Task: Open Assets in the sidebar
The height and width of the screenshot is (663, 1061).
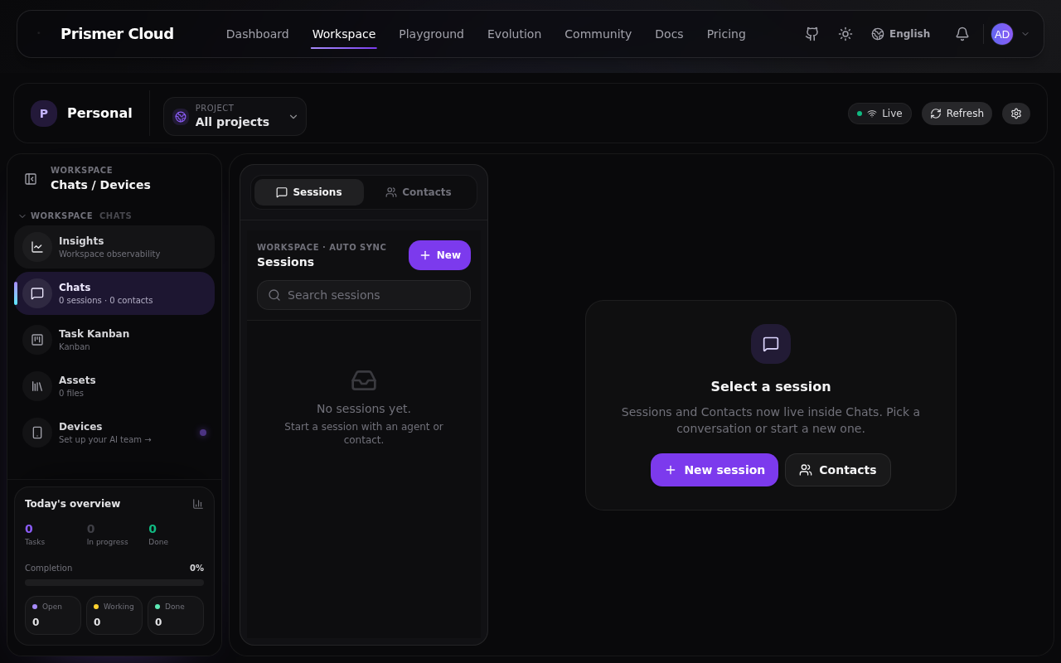Action: [x=114, y=386]
